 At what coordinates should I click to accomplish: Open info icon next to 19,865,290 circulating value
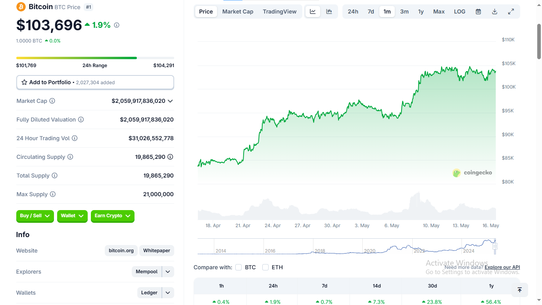point(170,157)
